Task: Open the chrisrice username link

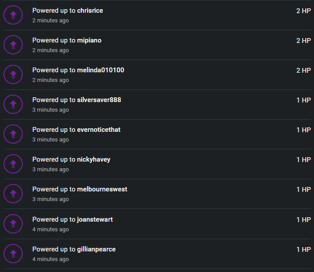Action: point(90,11)
